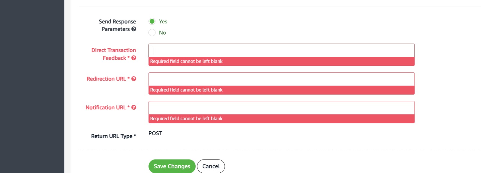The image size is (481, 173).
Task: Click the Notification URL label text
Action: tap(106, 108)
